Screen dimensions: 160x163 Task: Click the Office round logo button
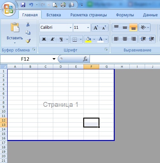click(x=9, y=9)
